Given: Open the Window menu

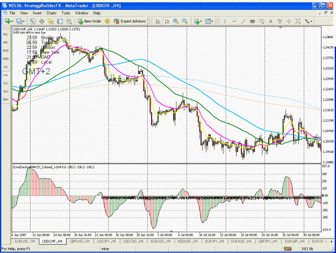Looking at the screenshot, I should [x=81, y=13].
